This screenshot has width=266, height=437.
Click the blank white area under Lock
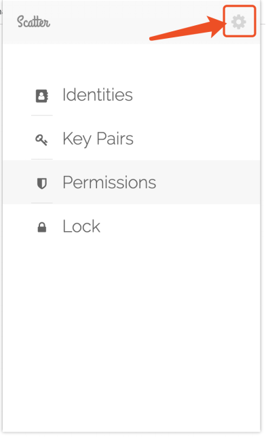pos(132,334)
